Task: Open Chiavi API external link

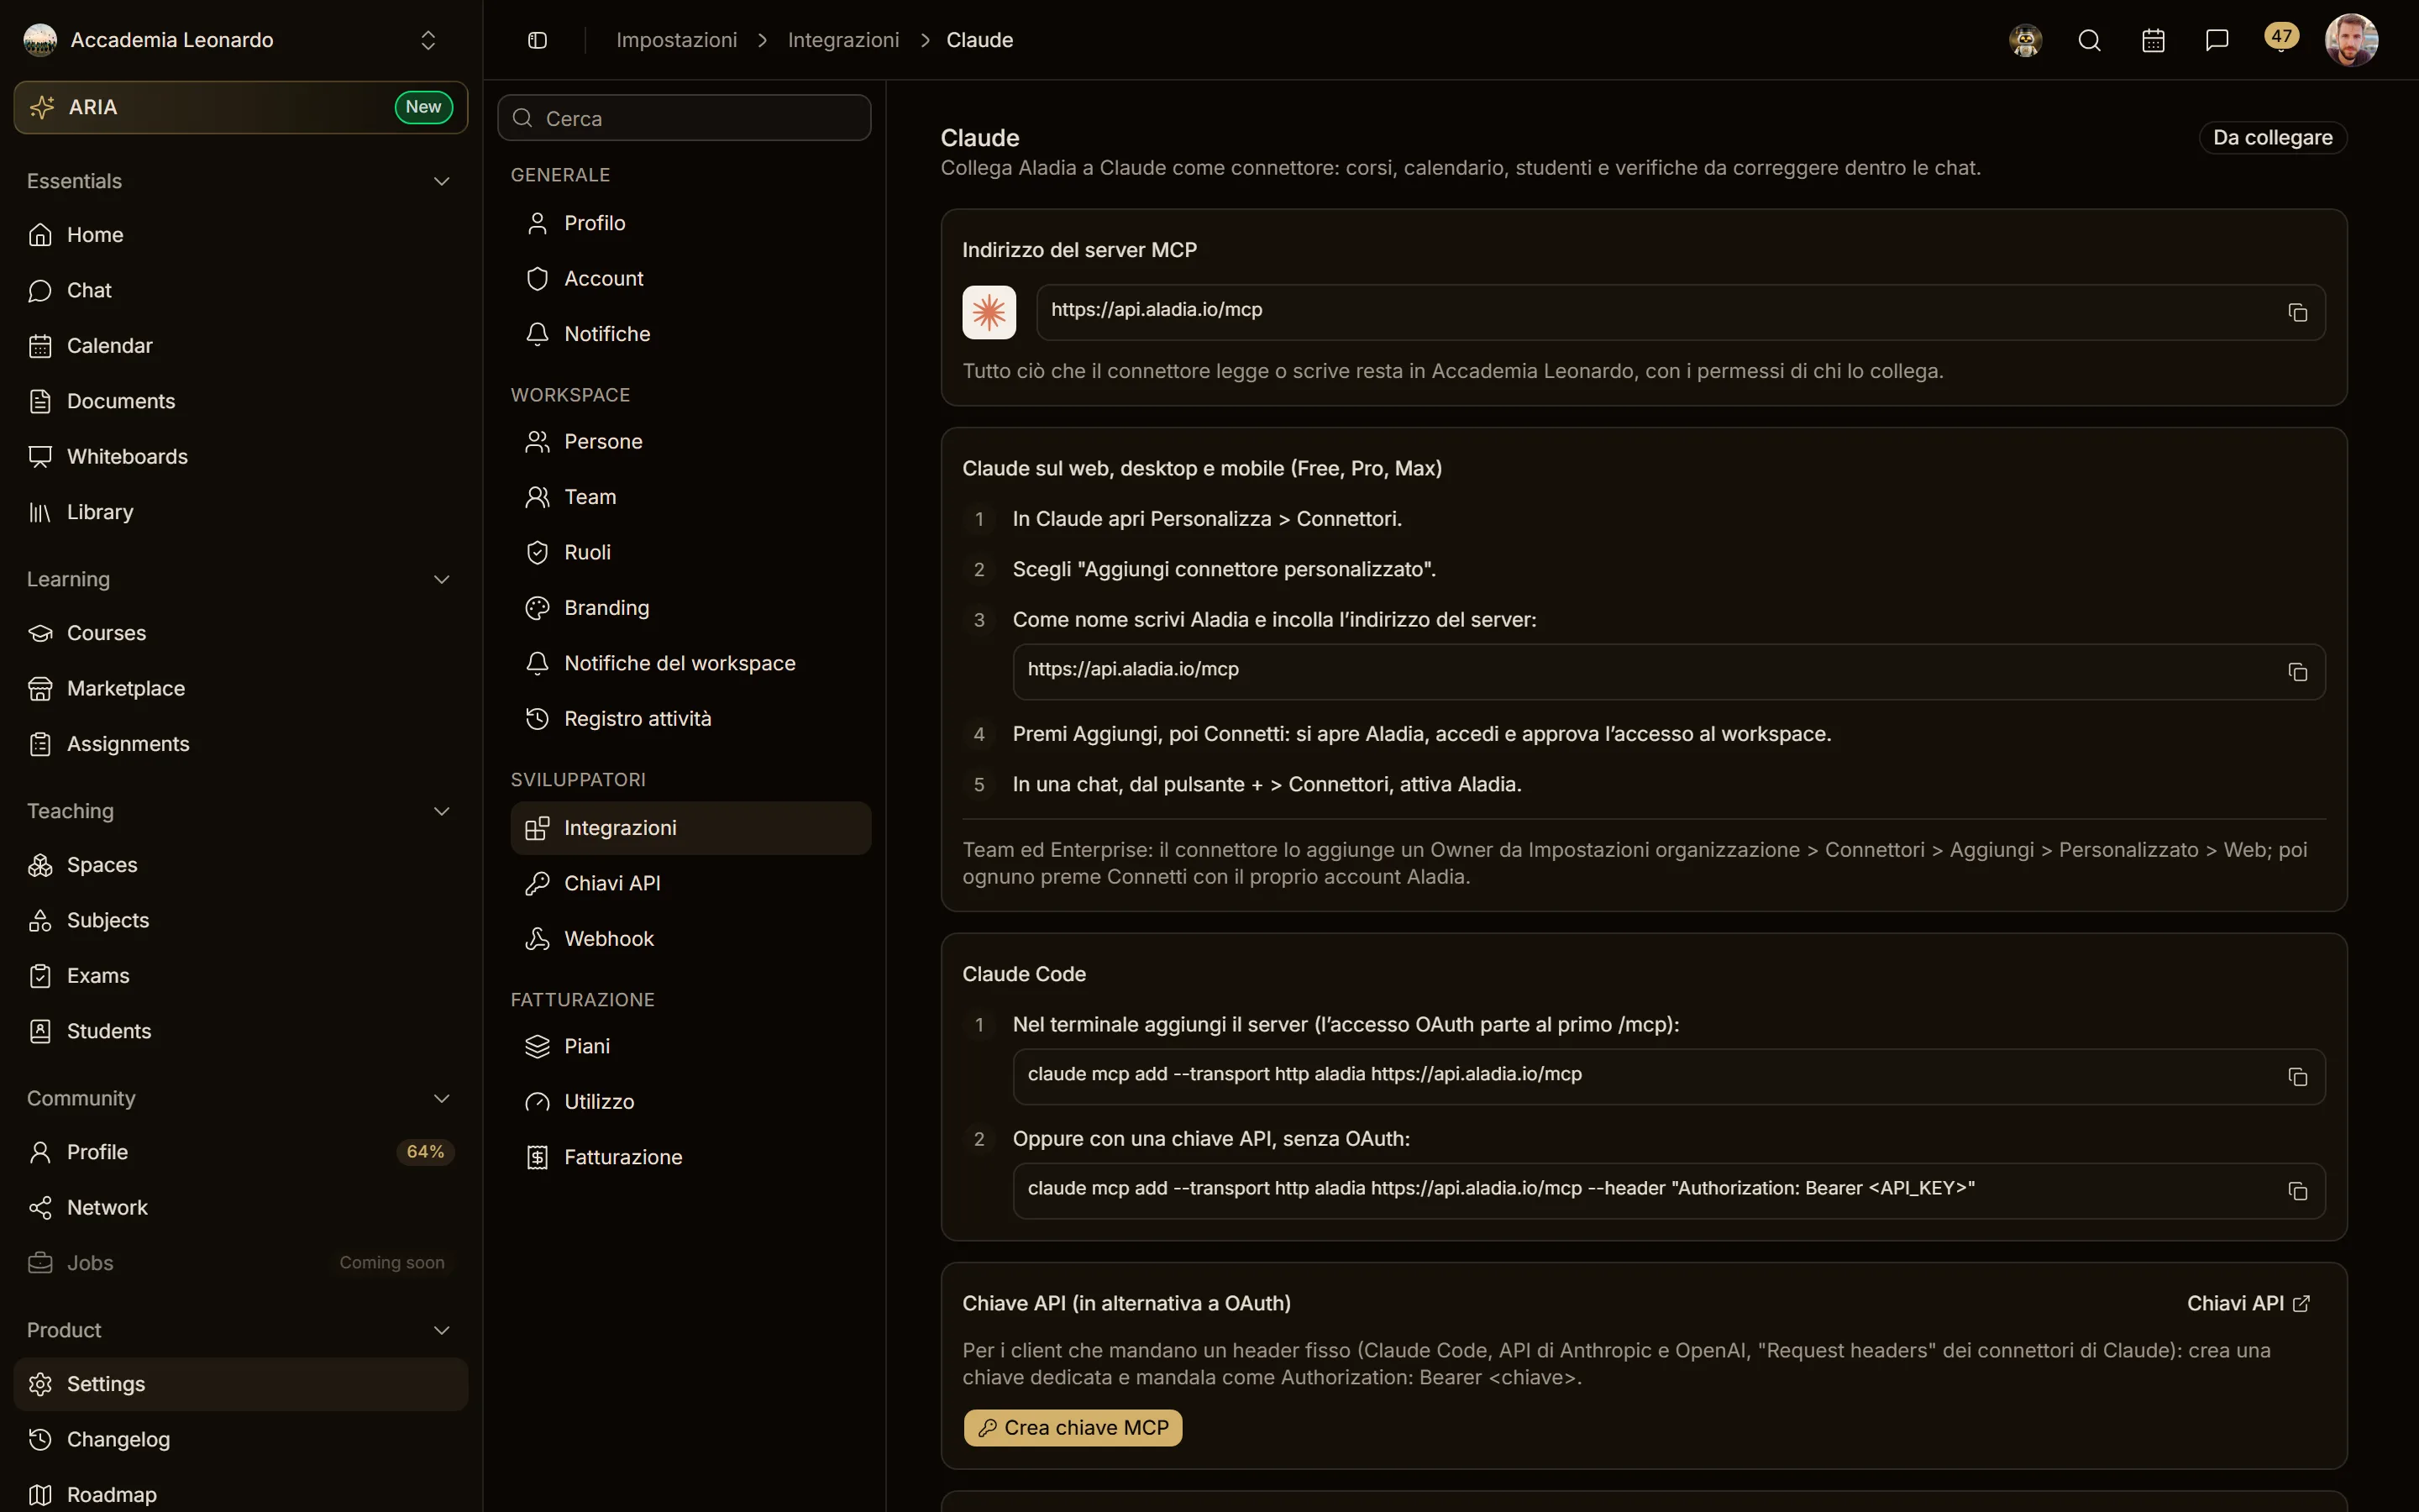Action: [x=2248, y=1304]
